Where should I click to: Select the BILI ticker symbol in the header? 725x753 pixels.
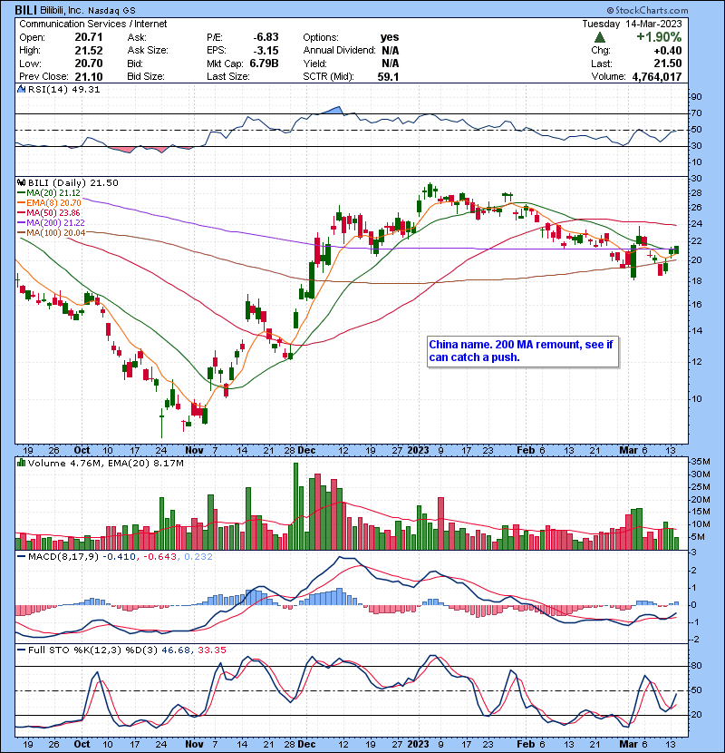click(25, 10)
